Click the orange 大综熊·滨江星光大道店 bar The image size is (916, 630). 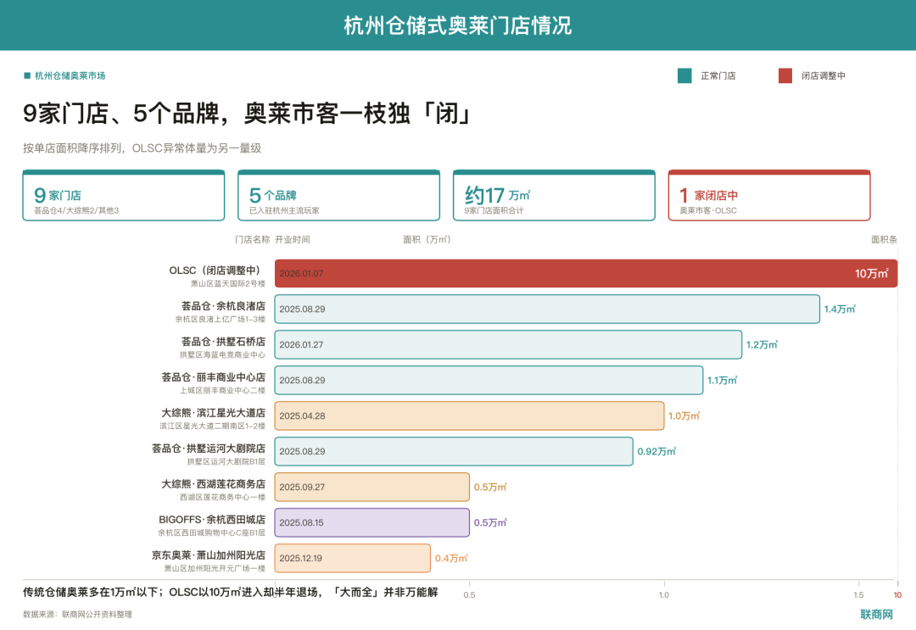(x=470, y=415)
